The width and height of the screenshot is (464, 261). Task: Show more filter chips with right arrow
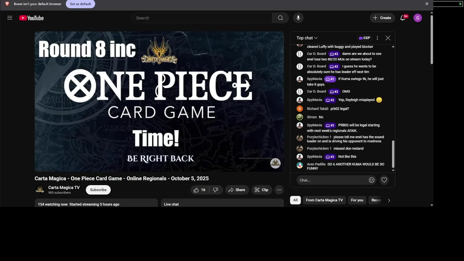coord(389,200)
